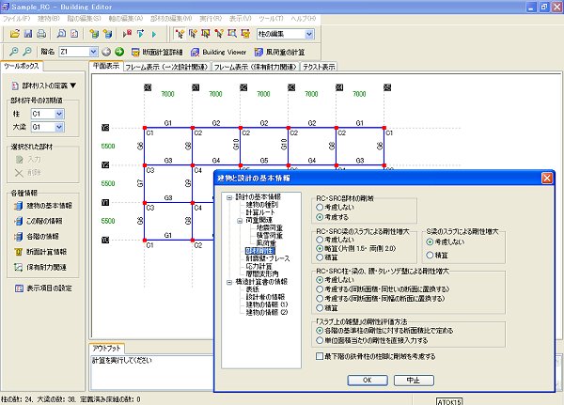
Task: Click the zoom in magnifier icon
Action: point(14,52)
